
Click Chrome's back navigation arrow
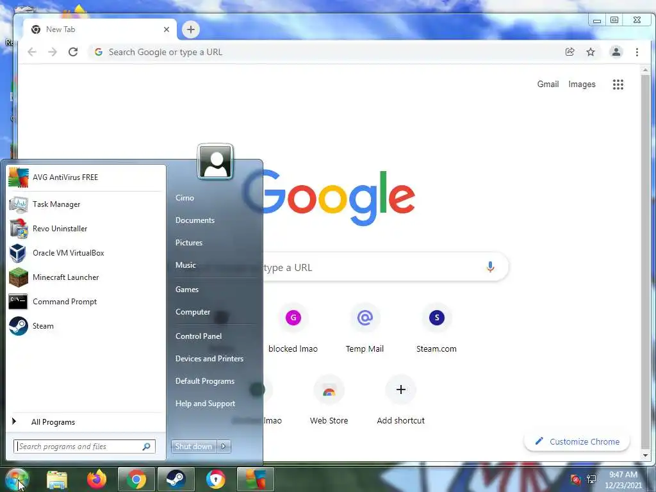(x=32, y=52)
